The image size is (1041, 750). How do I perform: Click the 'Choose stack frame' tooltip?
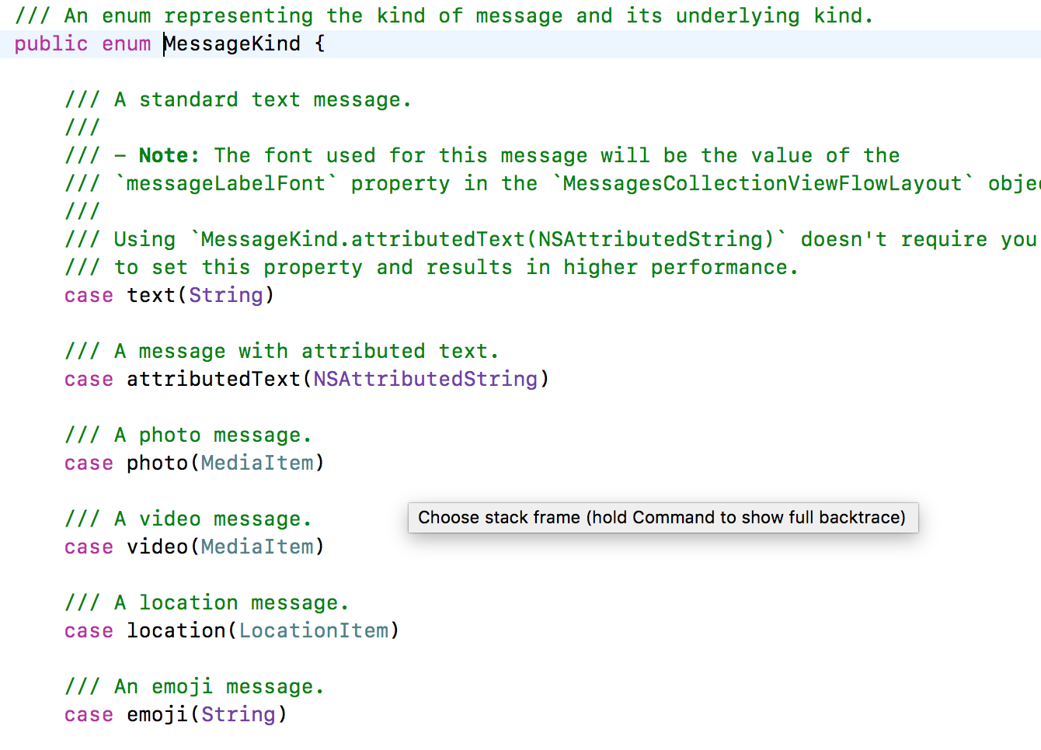tap(663, 518)
